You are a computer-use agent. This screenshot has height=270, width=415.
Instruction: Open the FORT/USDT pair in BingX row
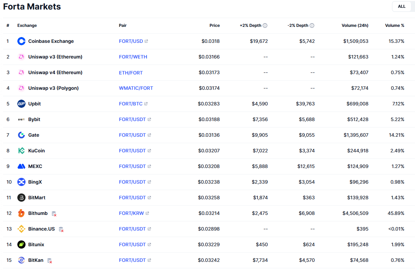(132, 182)
